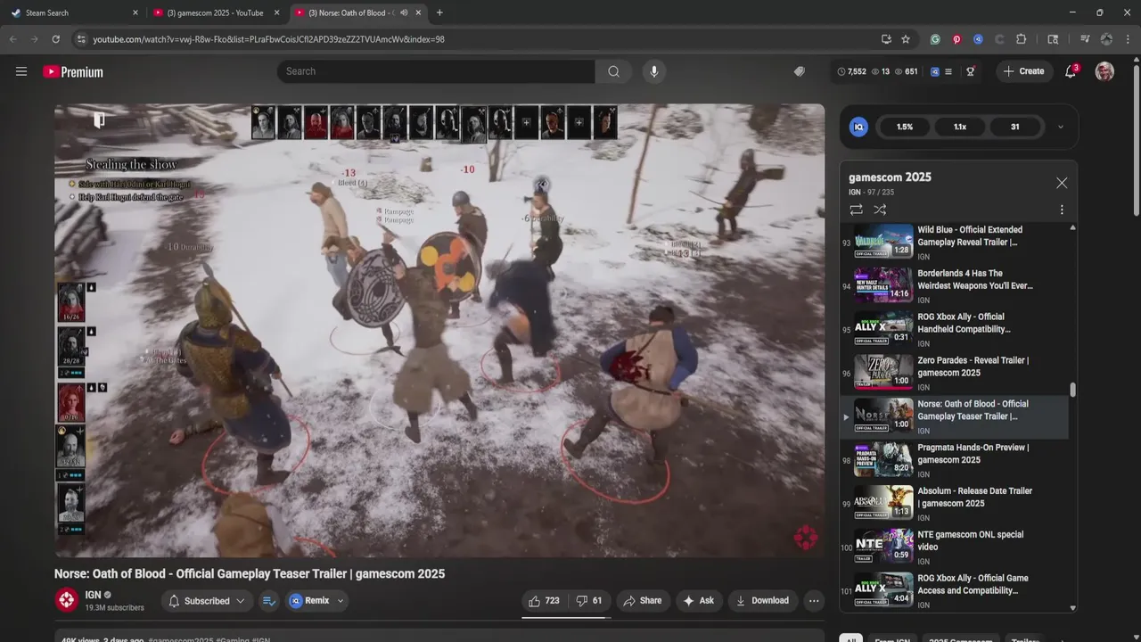Screen dimensions: 1141x642
Task: Click the Ask button
Action: (x=698, y=601)
